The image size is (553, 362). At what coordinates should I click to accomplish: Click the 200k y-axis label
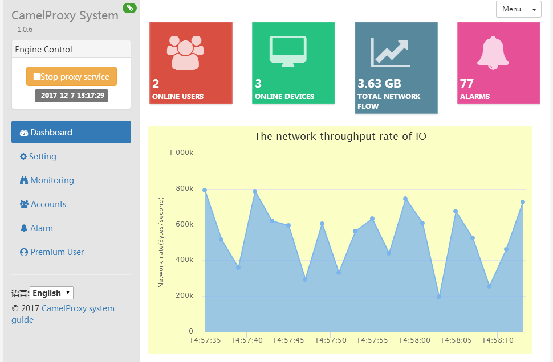tap(185, 295)
